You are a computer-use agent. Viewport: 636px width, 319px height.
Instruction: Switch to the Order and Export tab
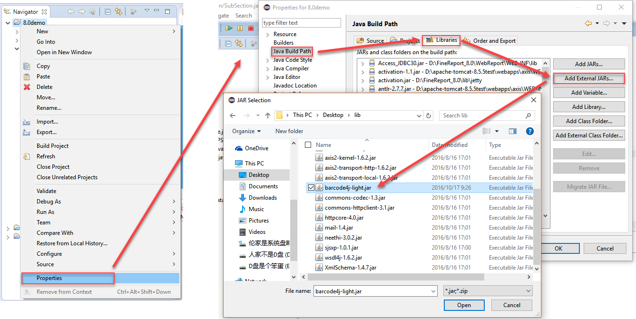tap(489, 41)
